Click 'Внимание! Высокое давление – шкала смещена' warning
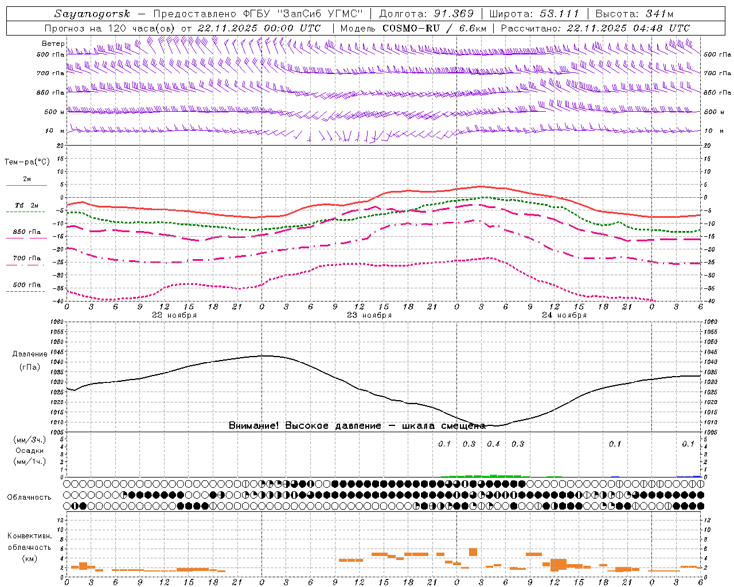This screenshot has height=587, width=734. [x=357, y=426]
